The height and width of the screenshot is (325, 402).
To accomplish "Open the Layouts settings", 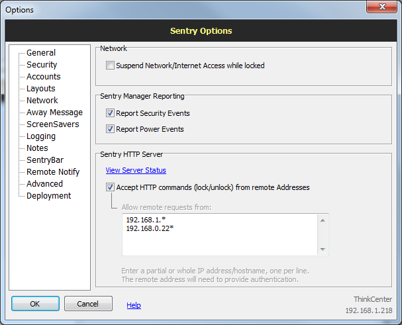I will click(41, 89).
